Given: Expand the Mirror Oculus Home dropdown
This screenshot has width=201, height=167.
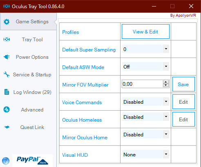Looking at the screenshot, I should (x=166, y=134).
